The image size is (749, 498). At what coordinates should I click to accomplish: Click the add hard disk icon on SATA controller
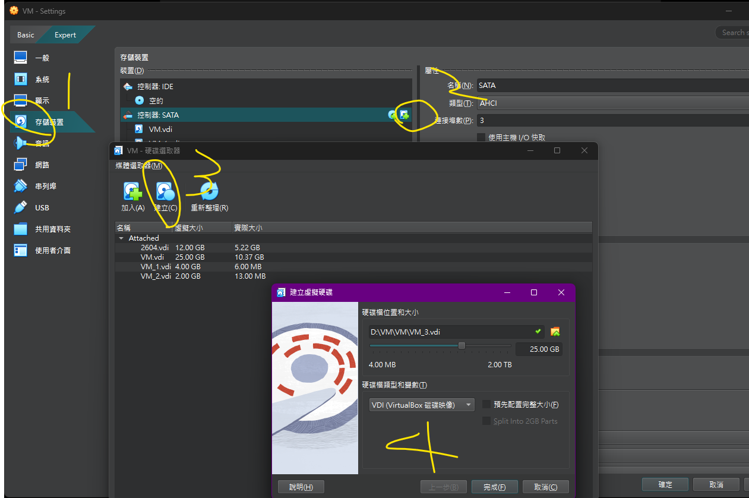coord(404,115)
